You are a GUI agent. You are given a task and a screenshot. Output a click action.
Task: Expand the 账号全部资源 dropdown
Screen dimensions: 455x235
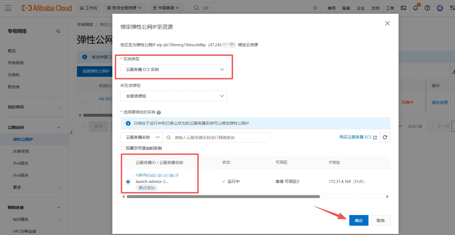click(x=124, y=8)
